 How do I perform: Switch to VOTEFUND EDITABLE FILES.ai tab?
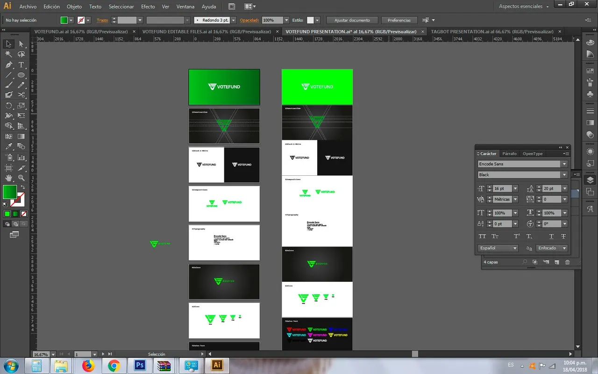[206, 31]
